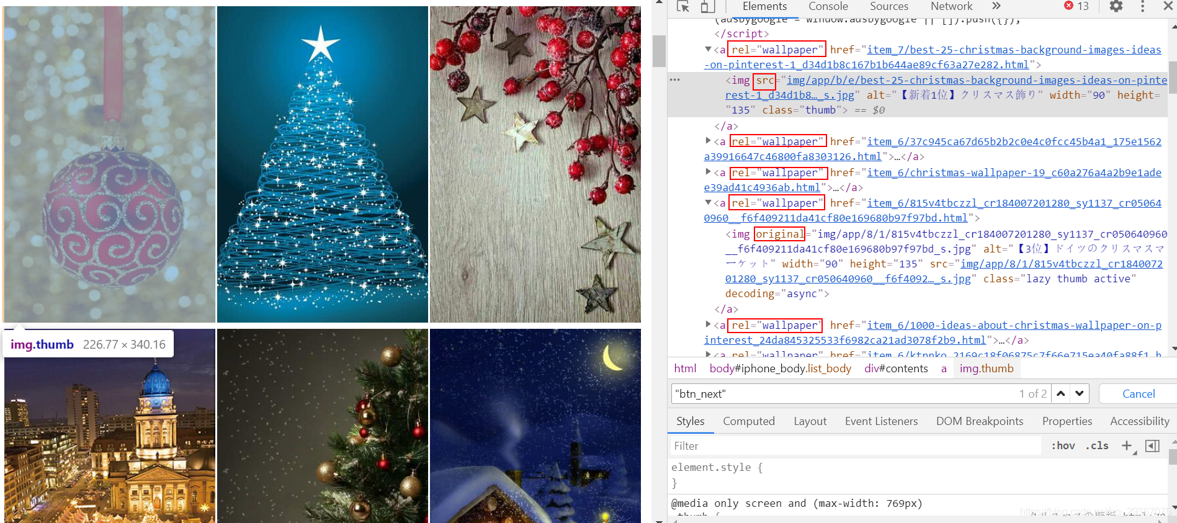Toggle the :hov element state button
Screen dimensions: 1177x523
coord(1063,445)
